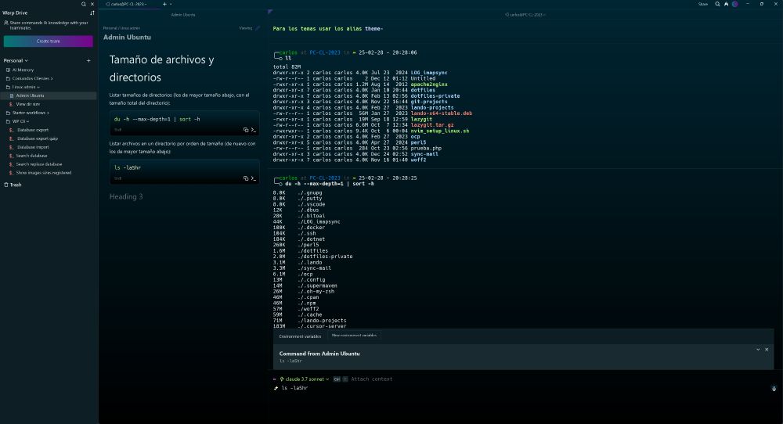Click the Heading 3 placeholder text

[126, 196]
